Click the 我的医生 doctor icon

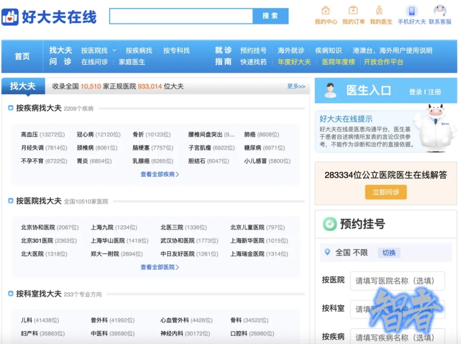[380, 11]
